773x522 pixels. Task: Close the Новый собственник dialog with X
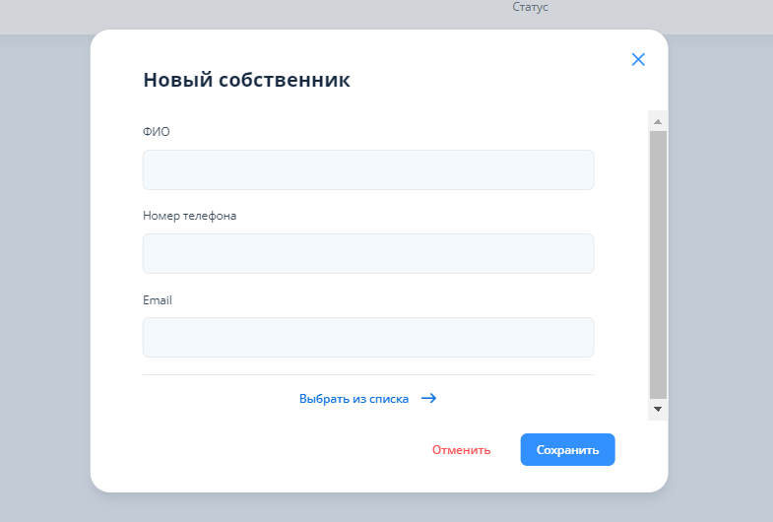point(638,59)
